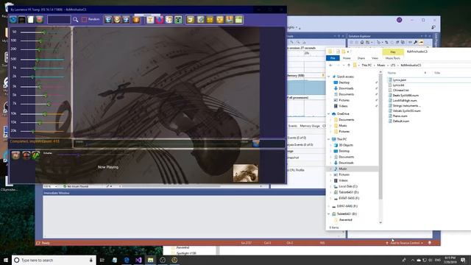
Task: Click purple account avatar in Visual Studio
Action: (x=399, y=20)
